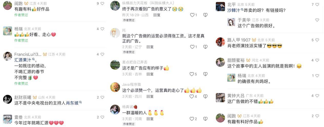Tap heart on 北平's 沙棘汁 comment
The image size is (324, 127).
tap(317, 5)
